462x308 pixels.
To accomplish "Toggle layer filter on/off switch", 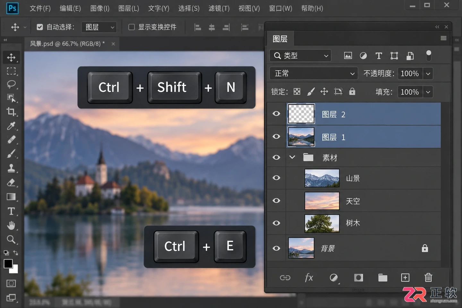I will [429, 56].
